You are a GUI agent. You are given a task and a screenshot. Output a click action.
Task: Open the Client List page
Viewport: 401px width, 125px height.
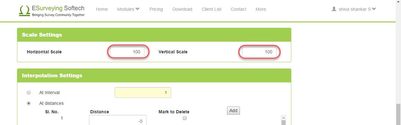(x=212, y=9)
